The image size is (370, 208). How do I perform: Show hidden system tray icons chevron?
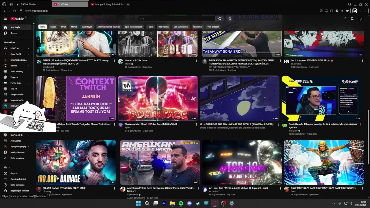334,203
